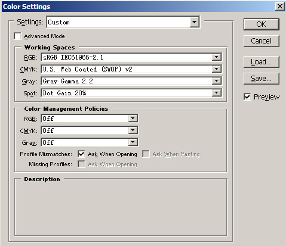
Task: Expand the RGB working space dropdown
Action: (x=216, y=57)
